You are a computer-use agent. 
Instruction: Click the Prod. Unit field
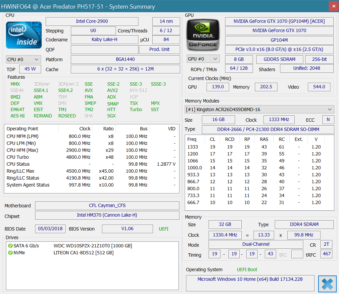point(159,49)
